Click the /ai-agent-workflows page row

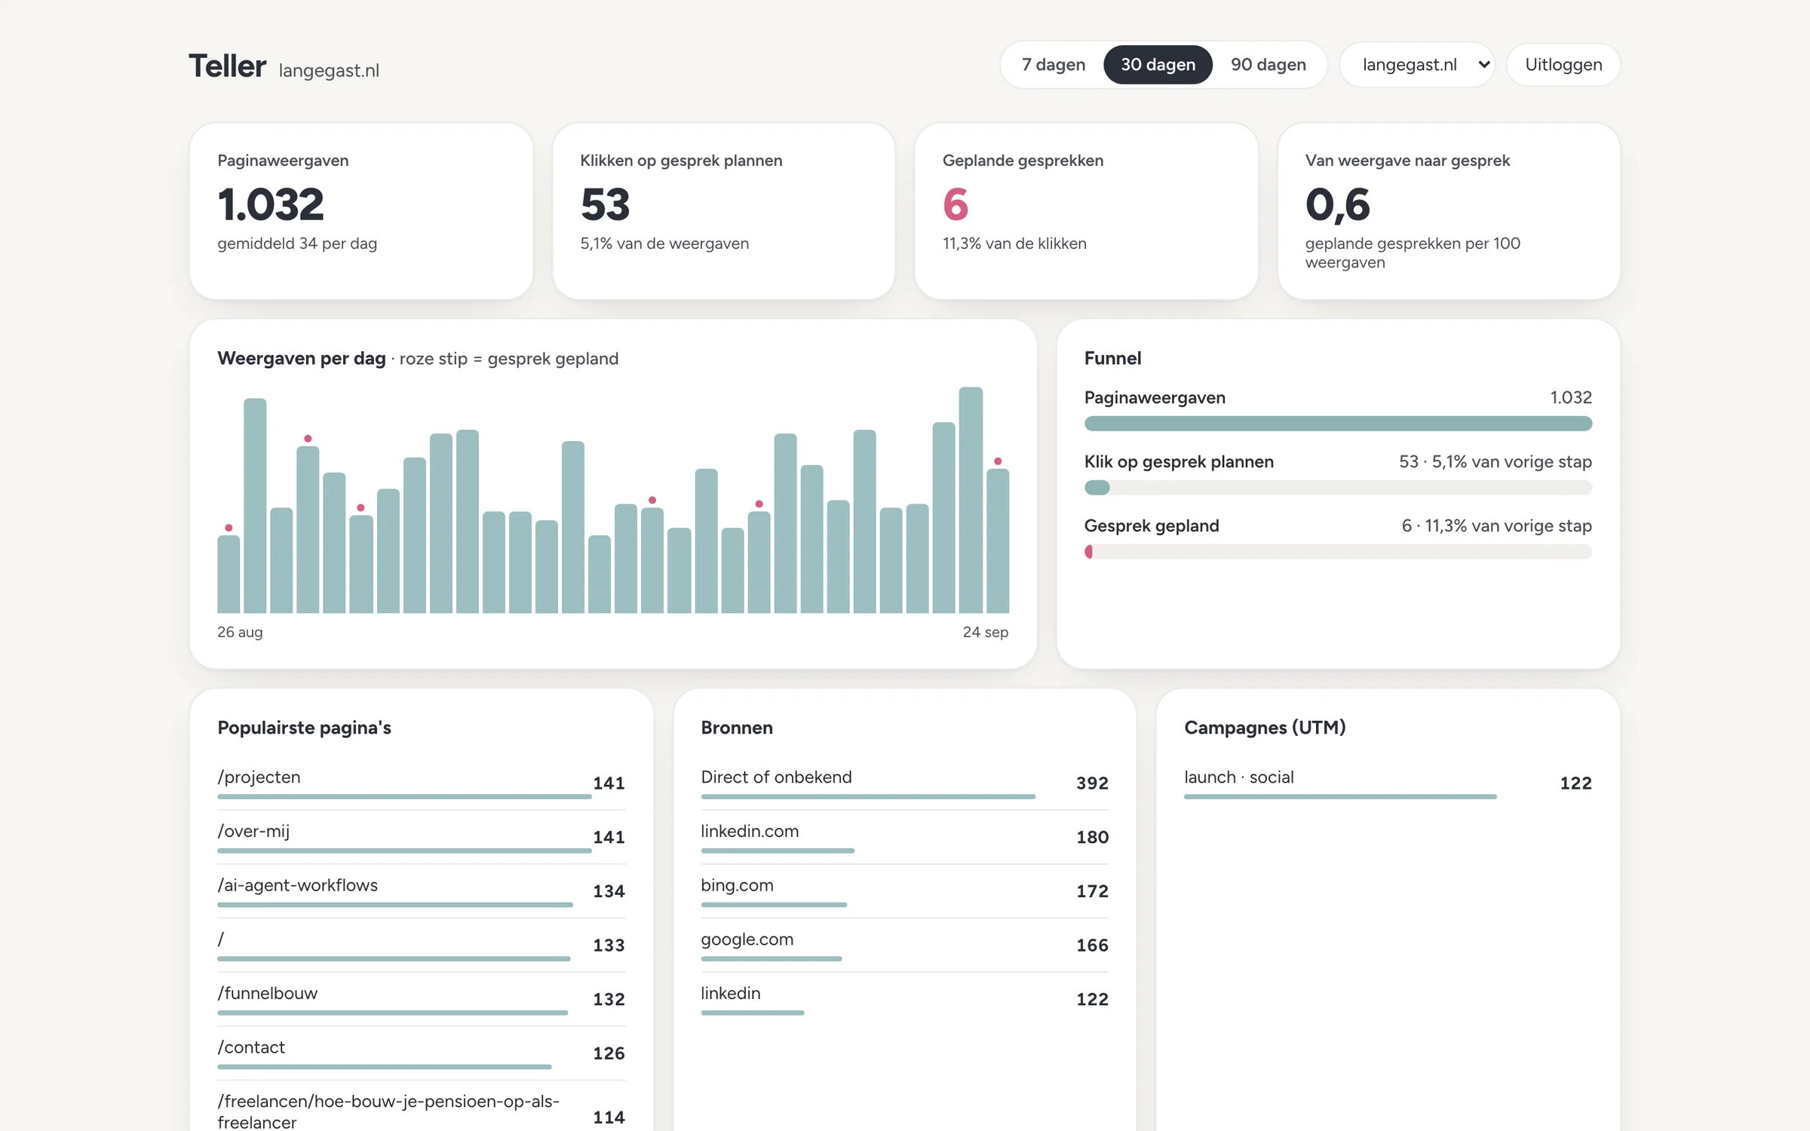tap(422, 891)
